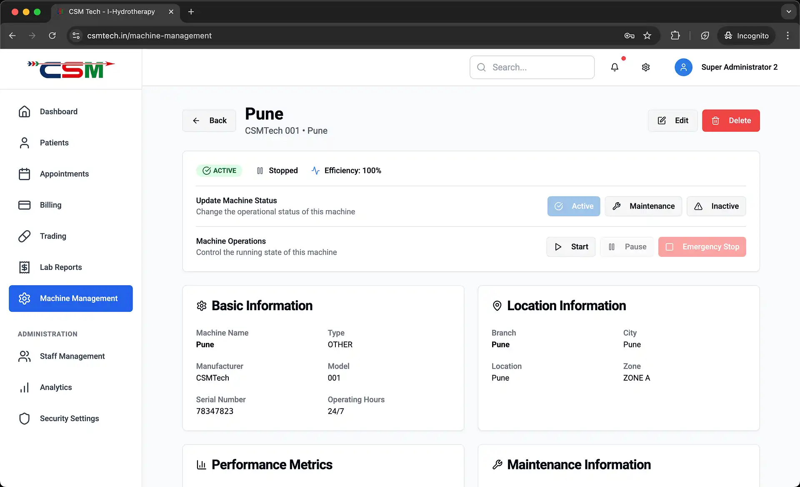Click the Dashboard home icon
The height and width of the screenshot is (487, 800).
click(25, 111)
